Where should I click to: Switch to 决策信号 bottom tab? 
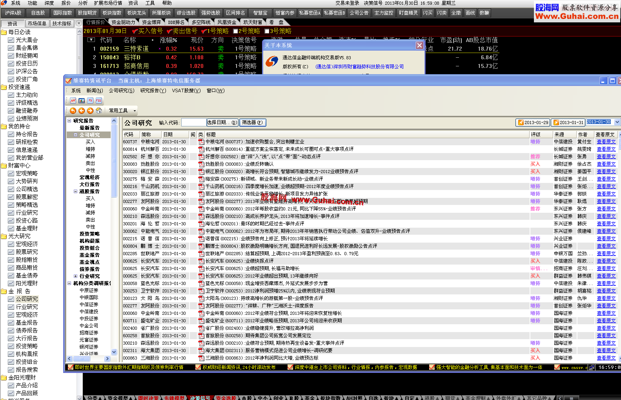(200, 398)
